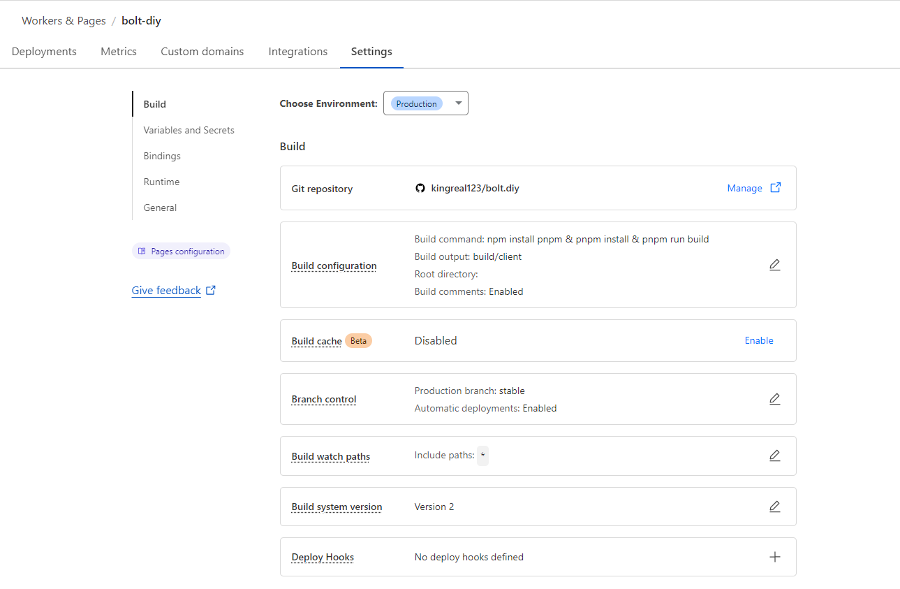
Task: Click the Build command text line
Action: [561, 239]
